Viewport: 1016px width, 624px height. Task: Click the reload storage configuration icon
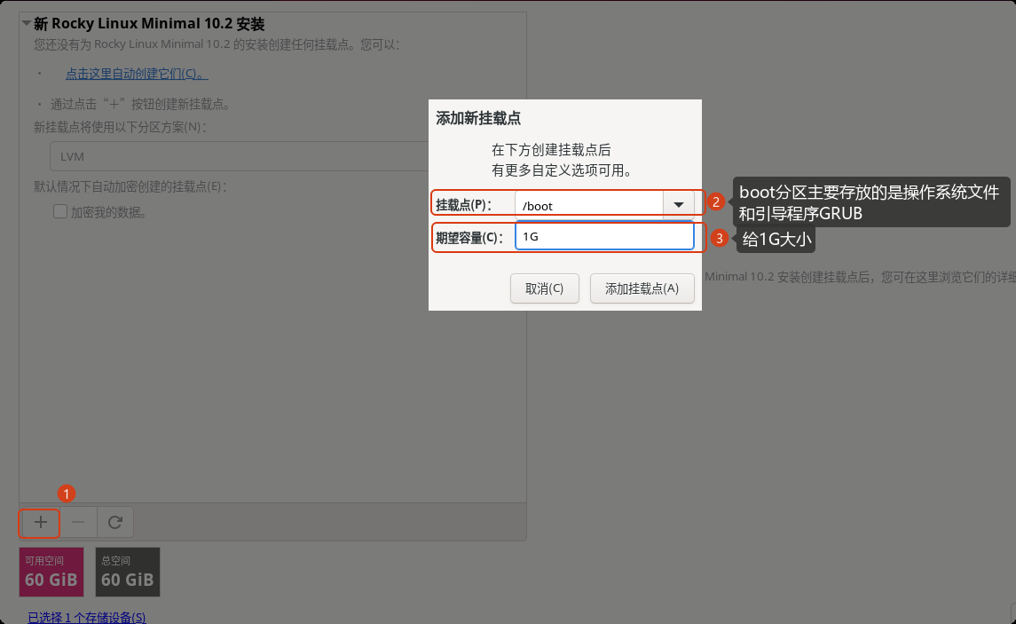click(115, 522)
